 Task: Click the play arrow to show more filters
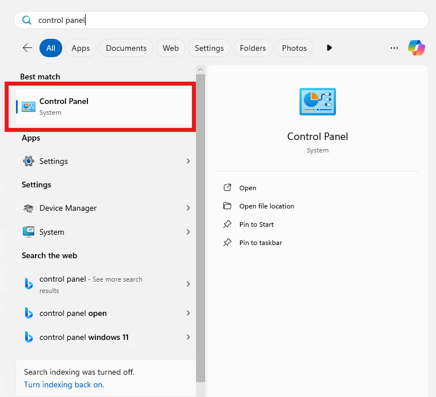[x=329, y=48]
